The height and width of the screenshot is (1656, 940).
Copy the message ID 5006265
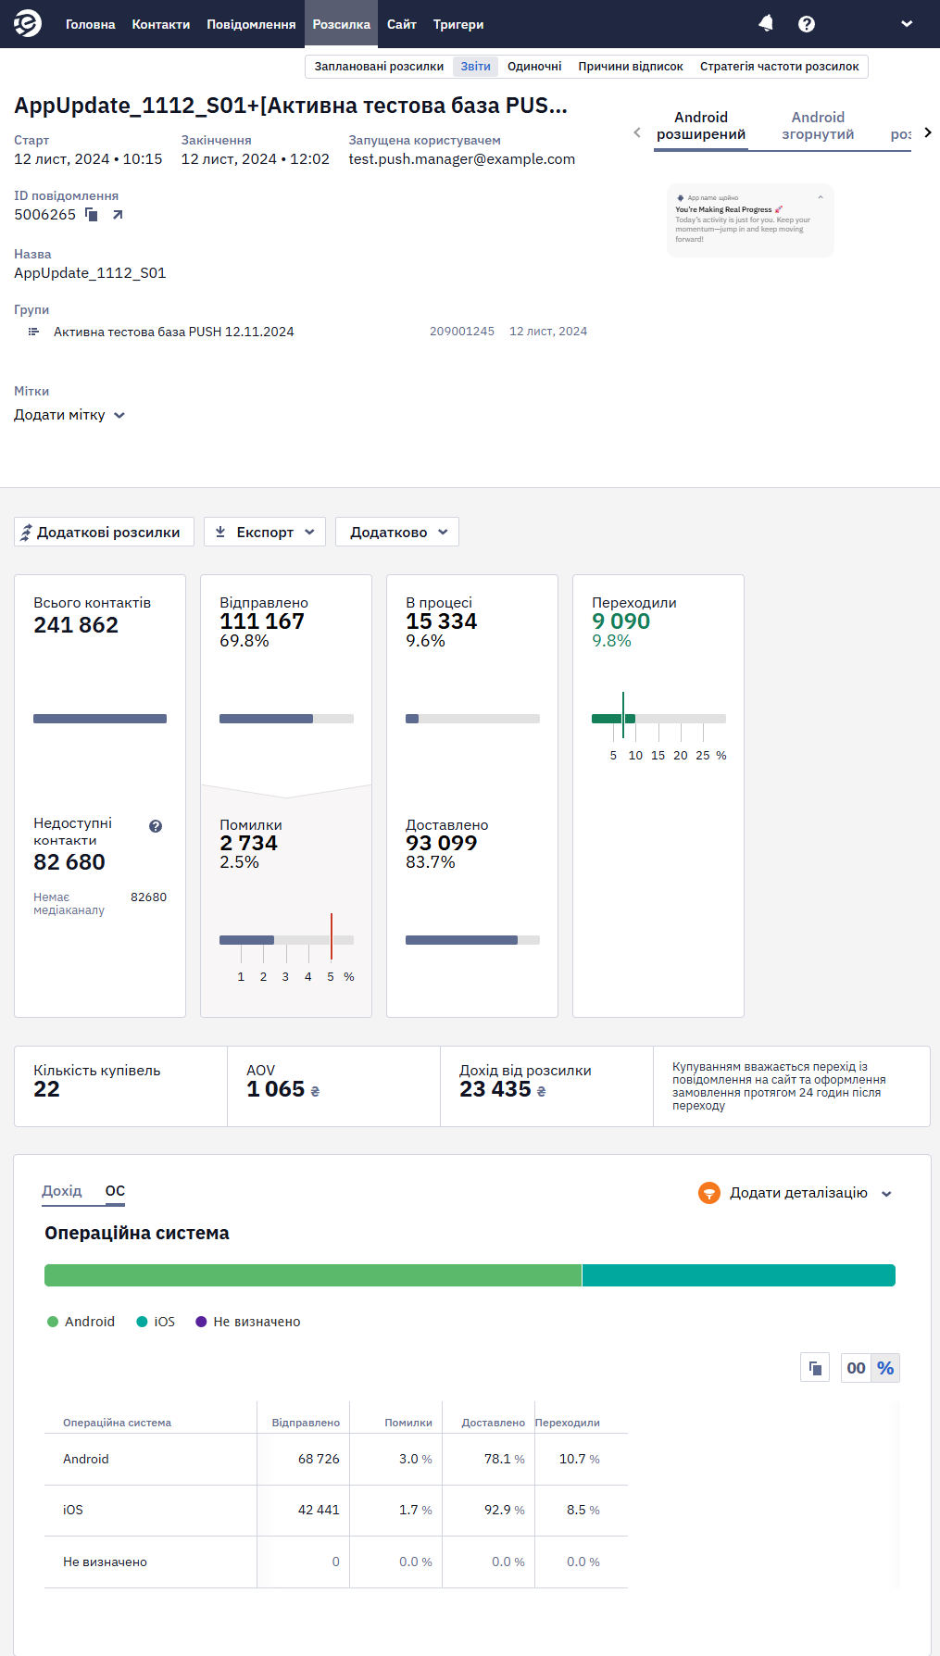[92, 215]
